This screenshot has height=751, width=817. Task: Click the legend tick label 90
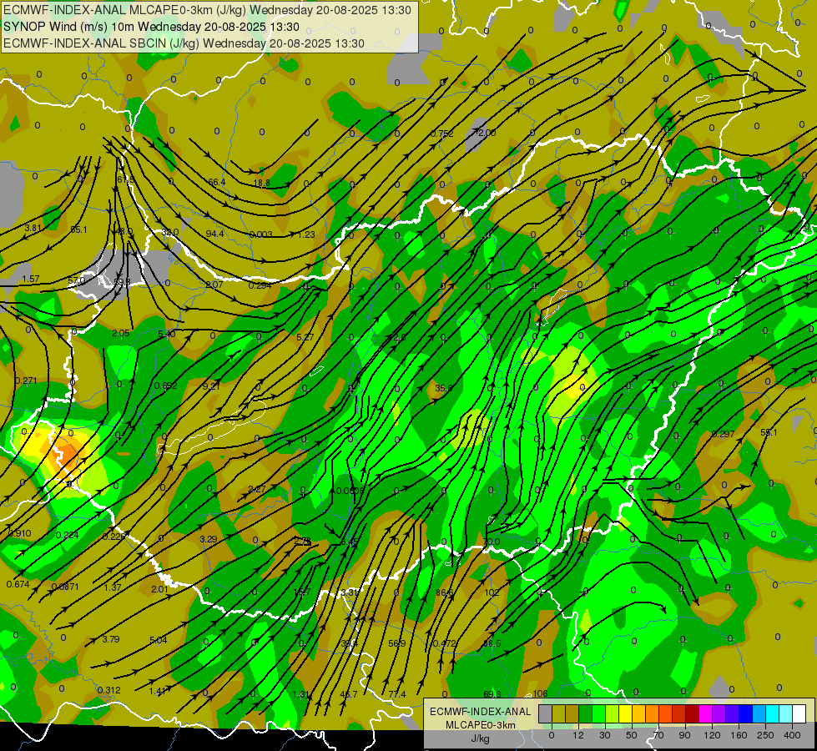point(684,735)
